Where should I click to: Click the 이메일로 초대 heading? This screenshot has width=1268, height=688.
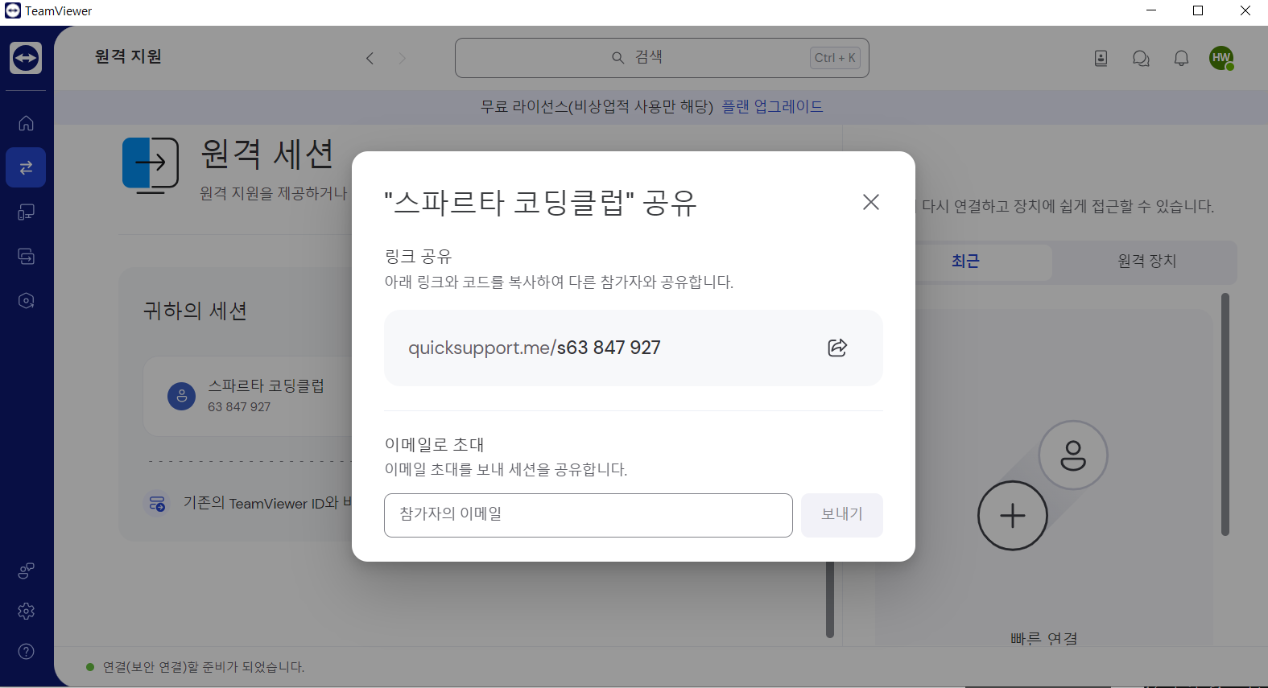coord(435,444)
